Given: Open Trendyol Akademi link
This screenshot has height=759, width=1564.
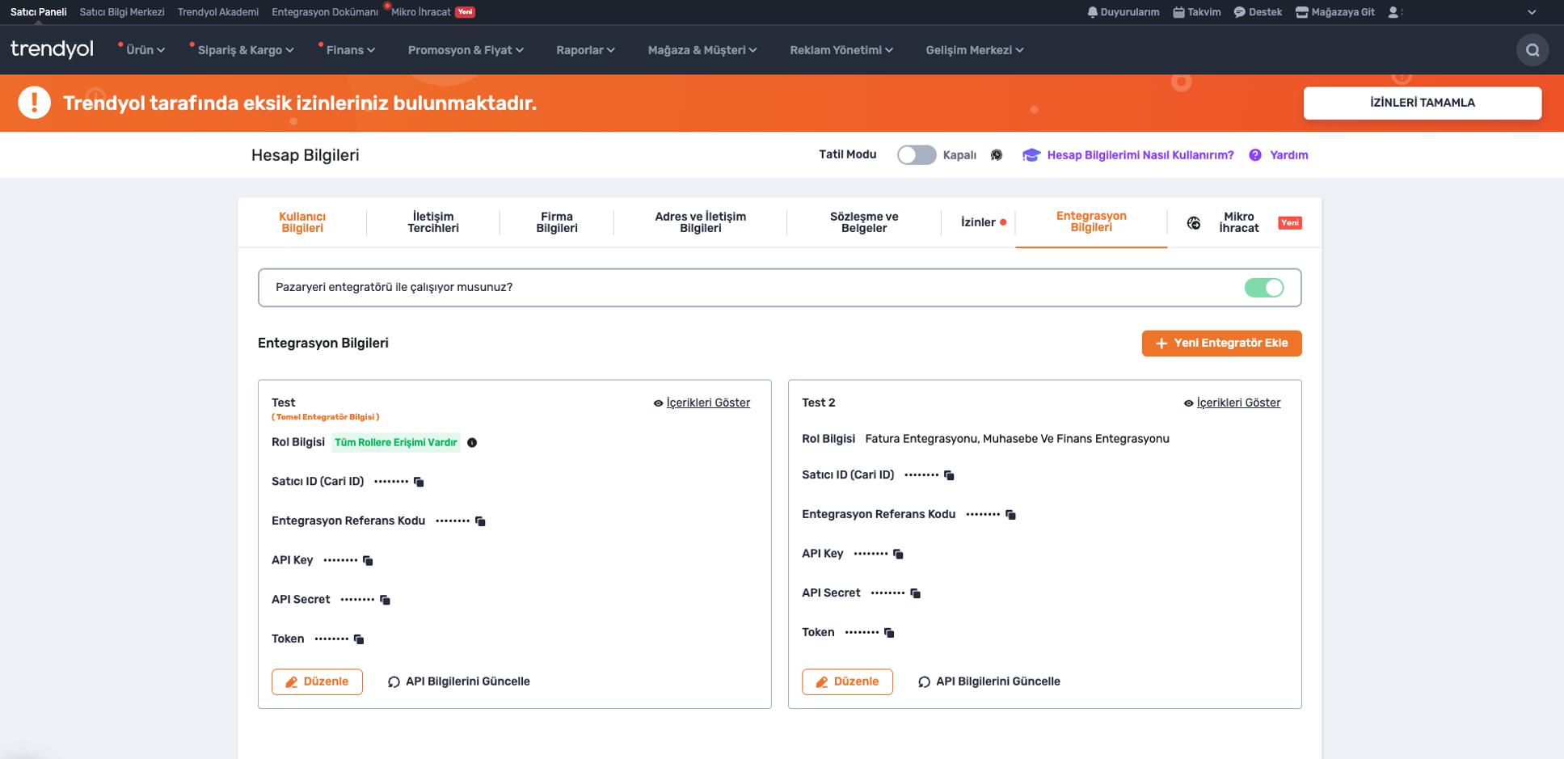Looking at the screenshot, I should 218,12.
